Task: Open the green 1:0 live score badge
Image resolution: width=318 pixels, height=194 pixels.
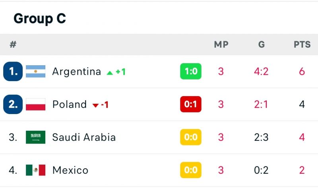Action: [x=191, y=71]
